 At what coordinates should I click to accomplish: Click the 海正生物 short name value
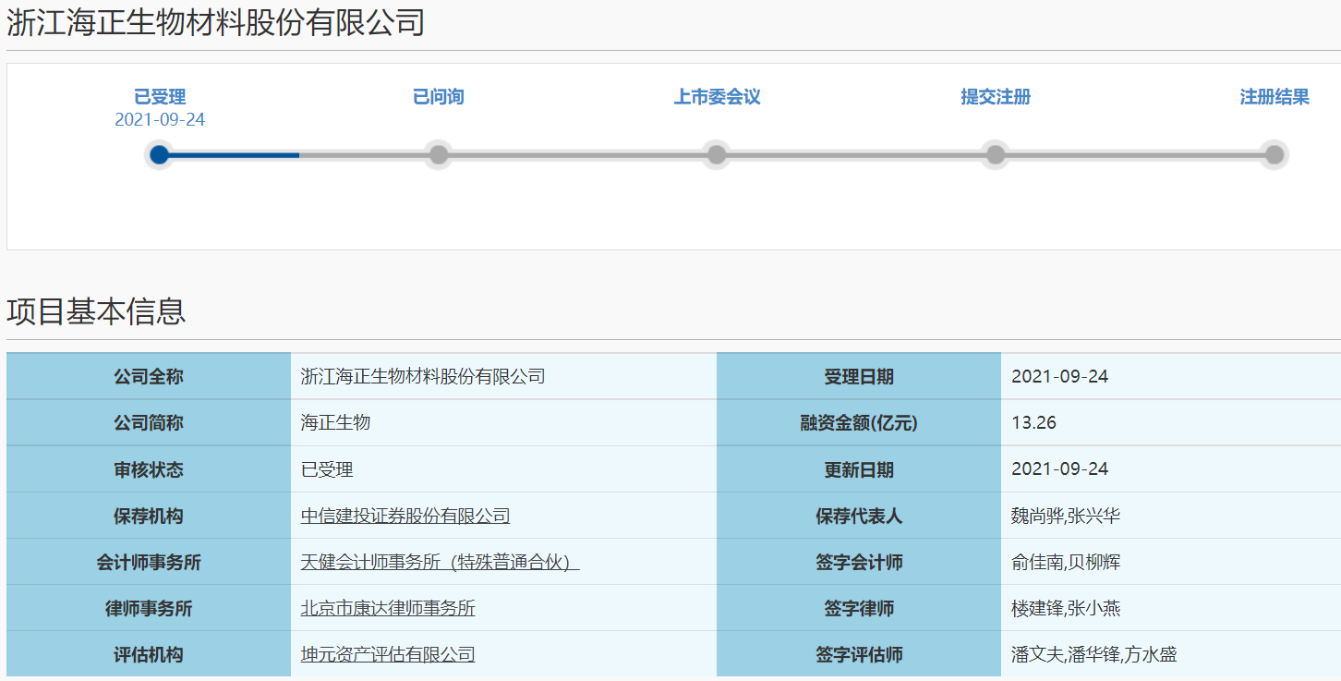coord(335,422)
